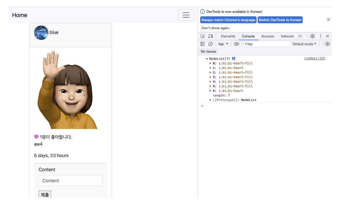This screenshot has height=203, width=341.
Task: Open the (index):322 source link
Action: [x=314, y=58]
